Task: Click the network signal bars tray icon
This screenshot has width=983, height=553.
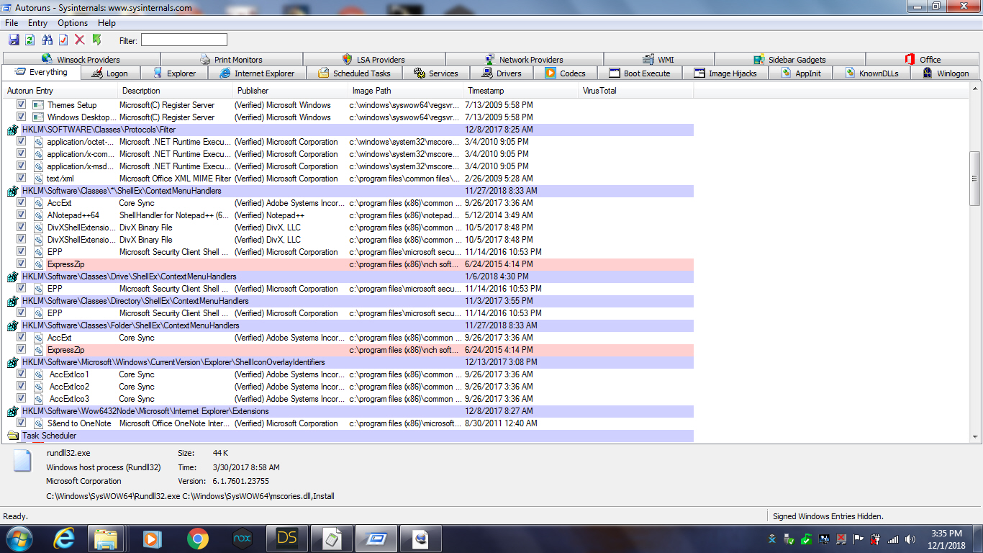Action: 893,539
